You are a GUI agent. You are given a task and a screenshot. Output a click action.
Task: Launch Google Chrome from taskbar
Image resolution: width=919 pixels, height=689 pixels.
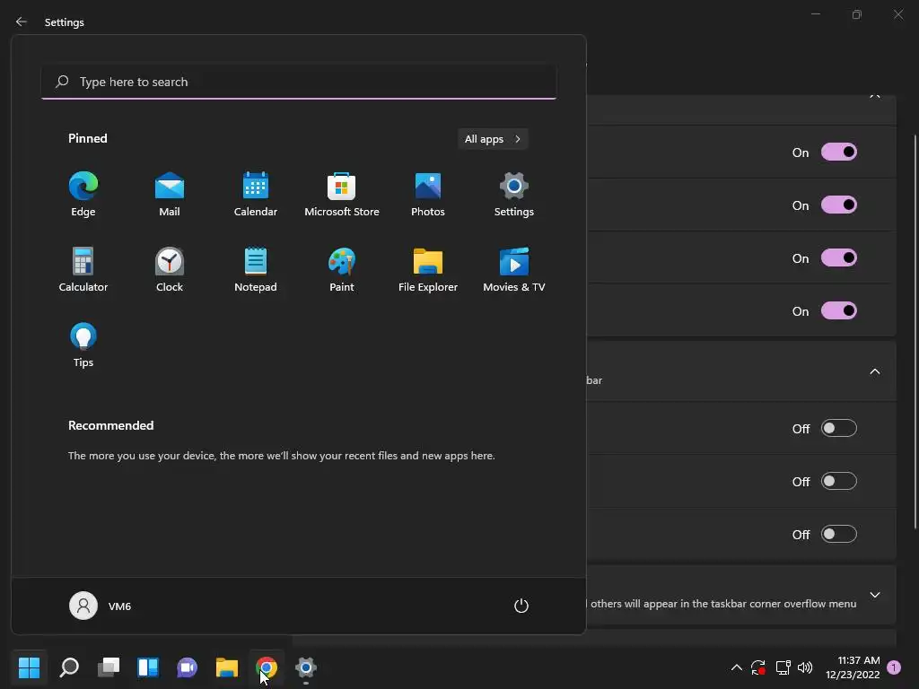tap(266, 667)
